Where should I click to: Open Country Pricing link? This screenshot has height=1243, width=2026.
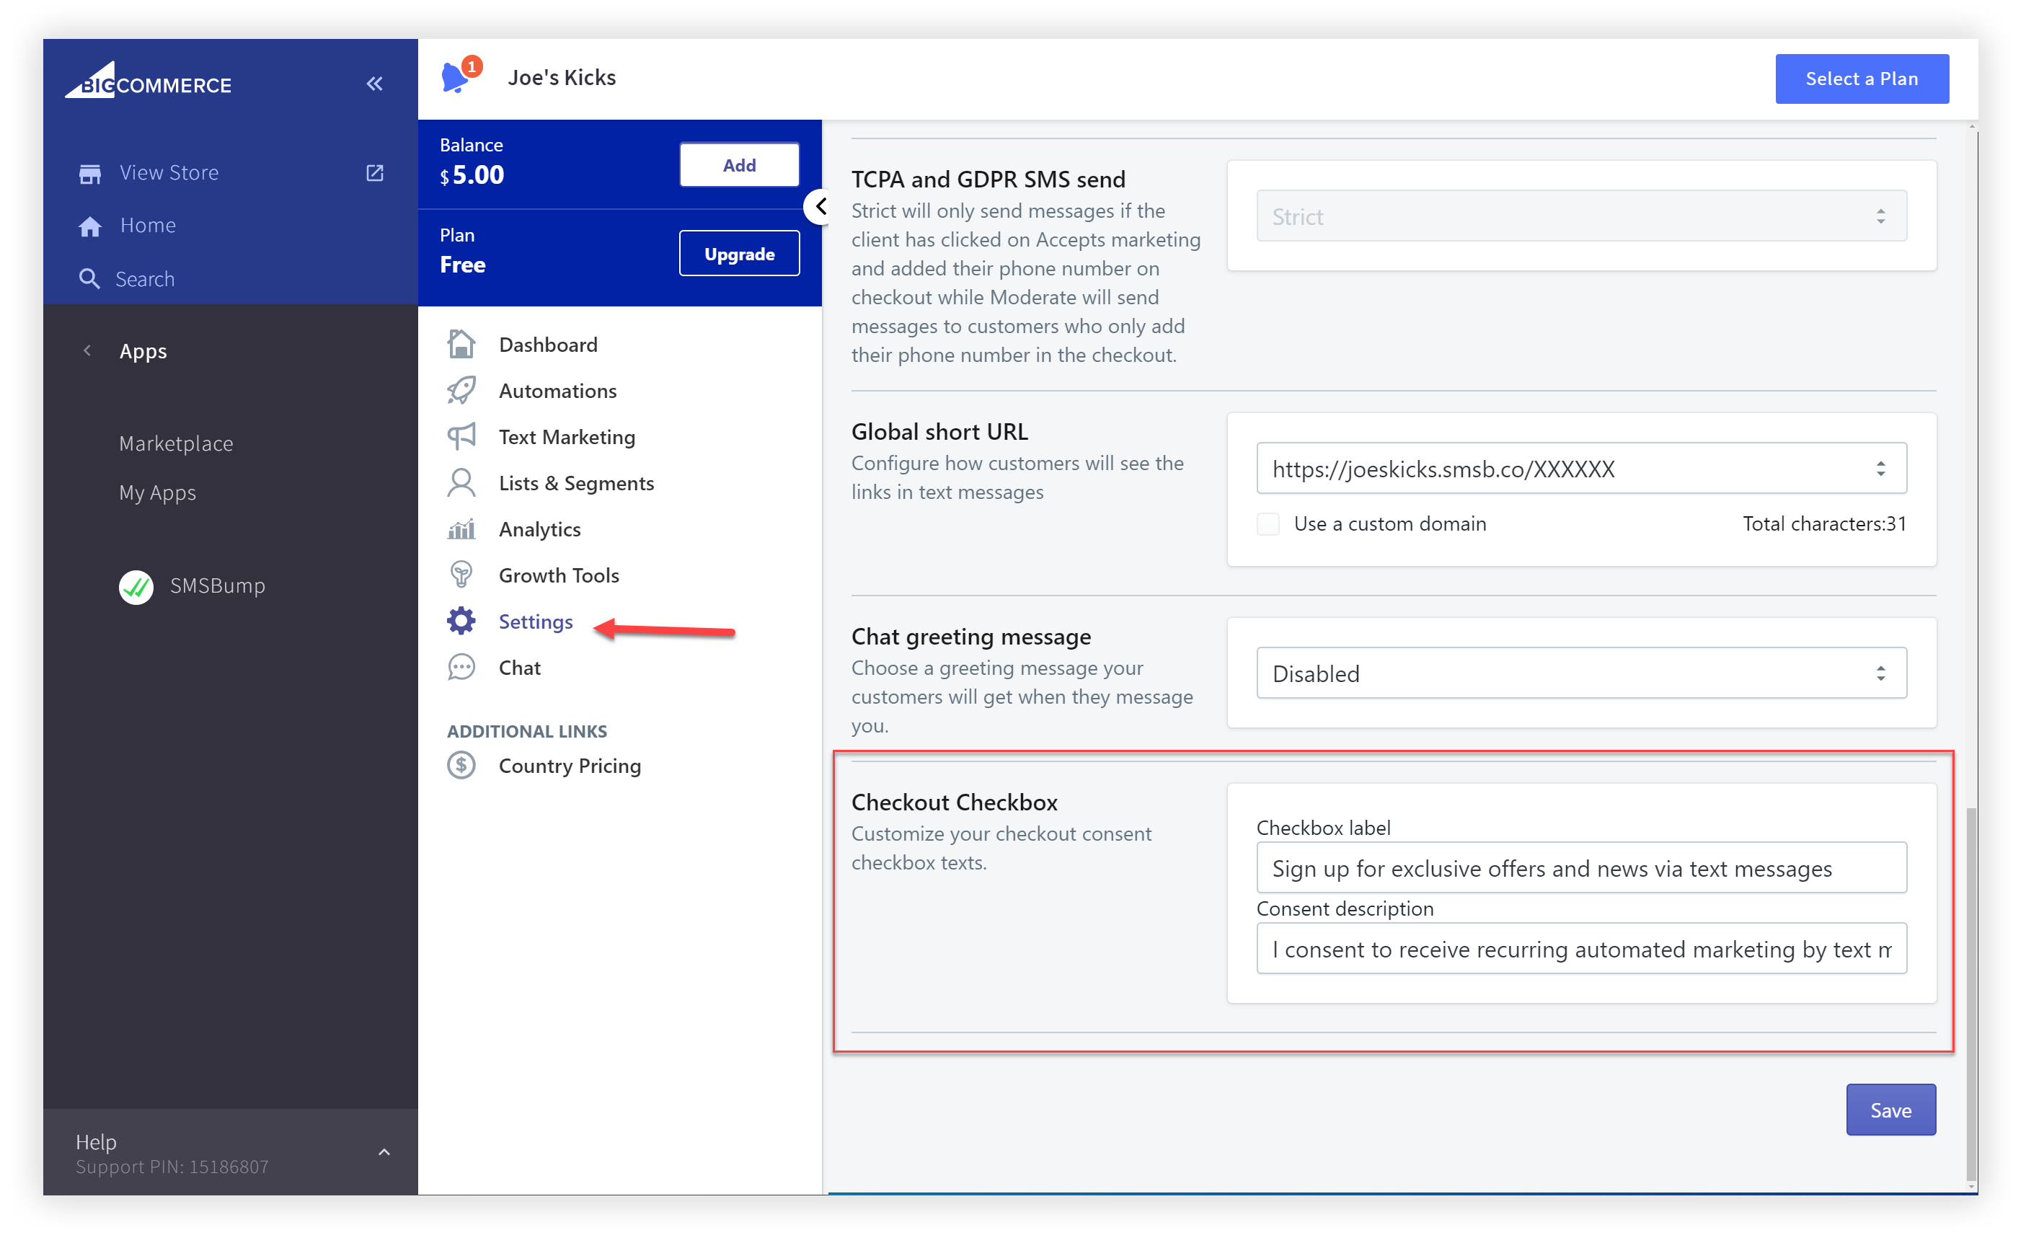[570, 766]
